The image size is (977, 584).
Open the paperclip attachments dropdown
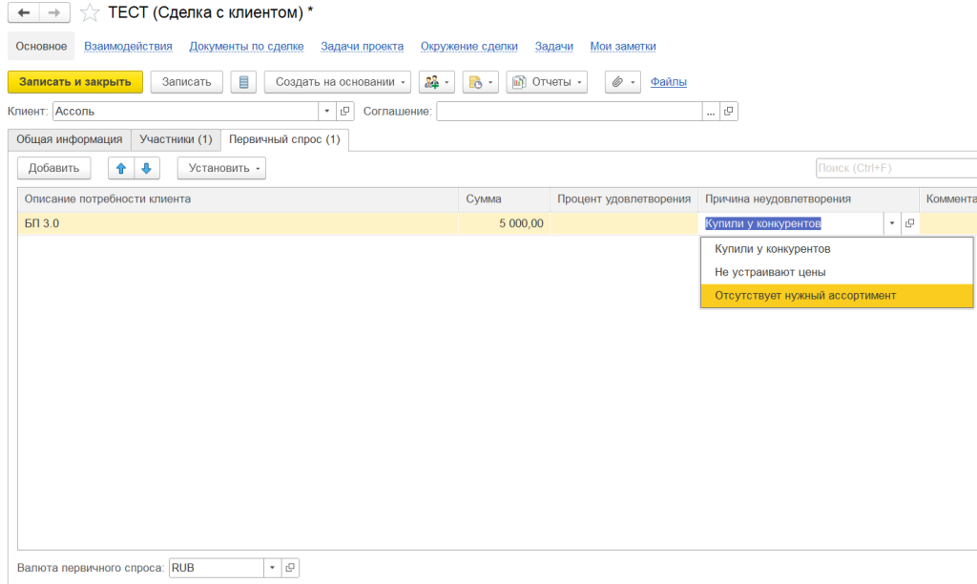(622, 82)
